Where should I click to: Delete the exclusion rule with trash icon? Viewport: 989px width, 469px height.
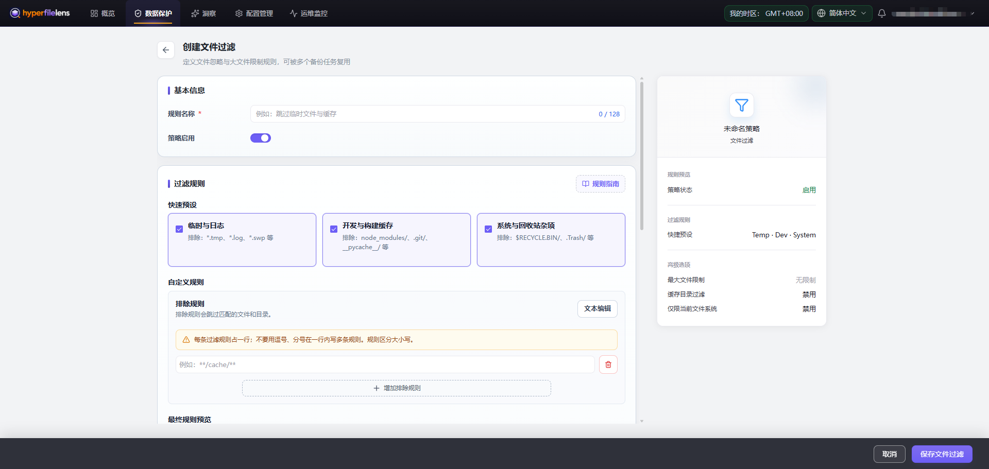[x=608, y=364]
